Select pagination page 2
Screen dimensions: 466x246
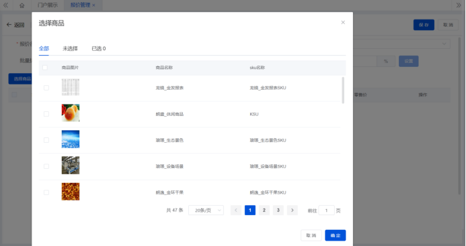coord(264,210)
